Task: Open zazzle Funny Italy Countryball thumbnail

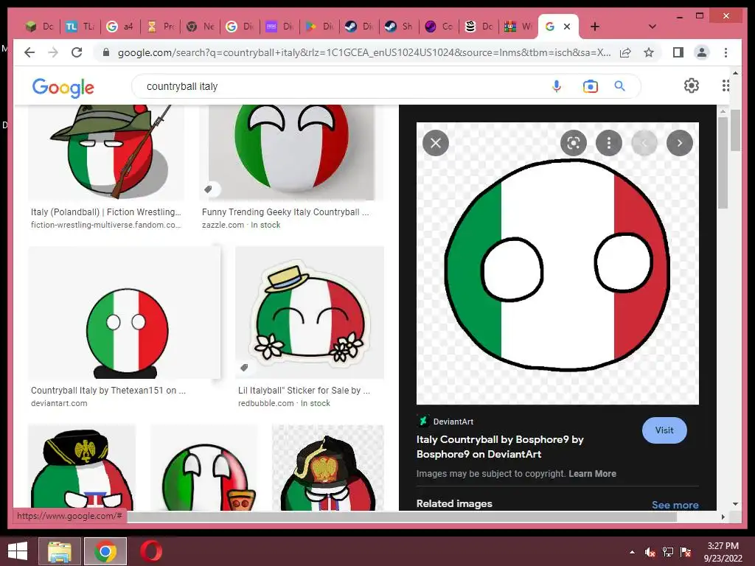Action: 292,153
